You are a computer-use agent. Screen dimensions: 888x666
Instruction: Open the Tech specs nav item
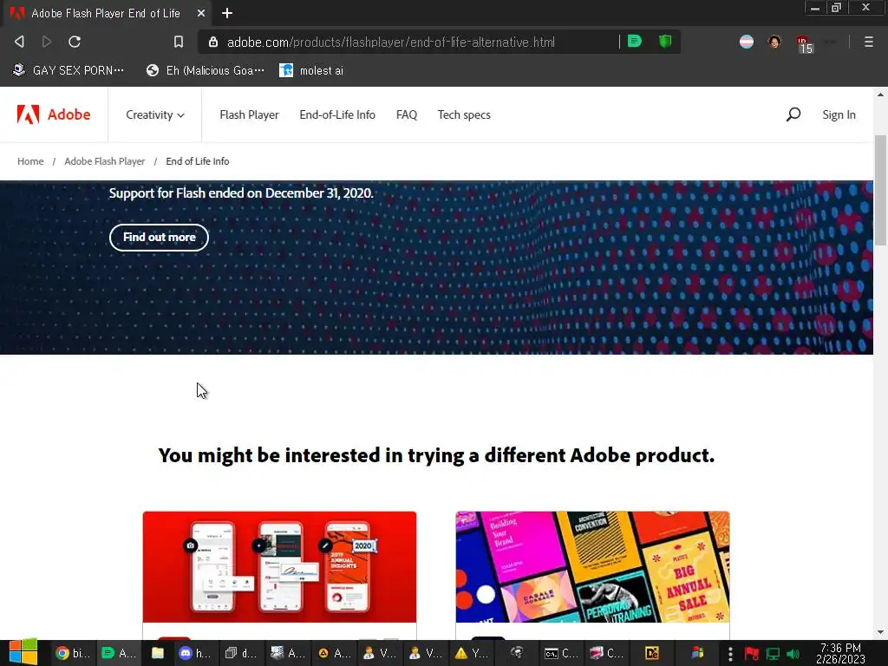click(464, 114)
